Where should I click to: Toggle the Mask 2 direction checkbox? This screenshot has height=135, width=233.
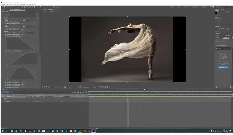[23, 30]
